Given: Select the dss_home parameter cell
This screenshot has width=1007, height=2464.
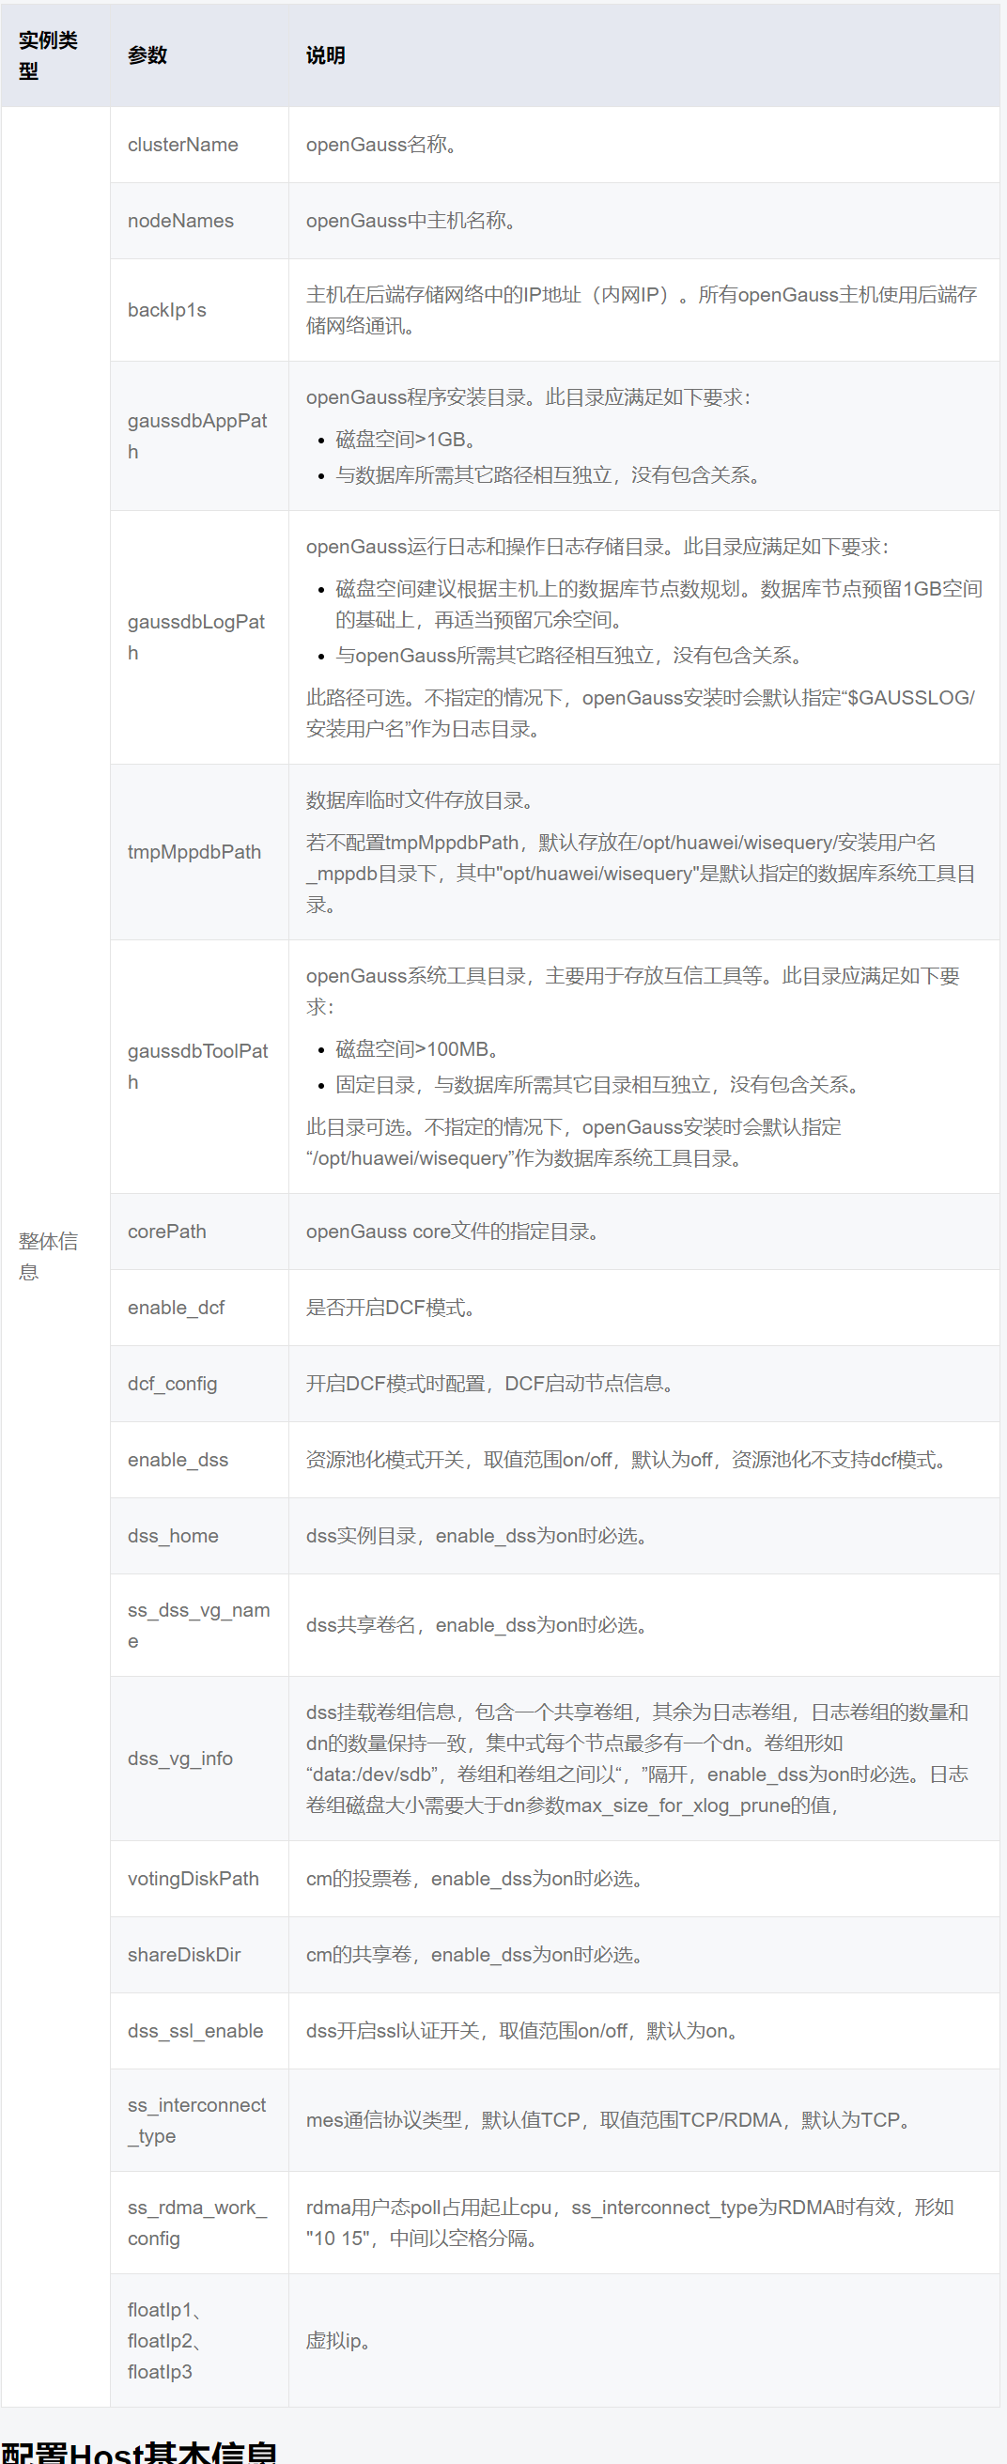Looking at the screenshot, I should coord(199,1536).
